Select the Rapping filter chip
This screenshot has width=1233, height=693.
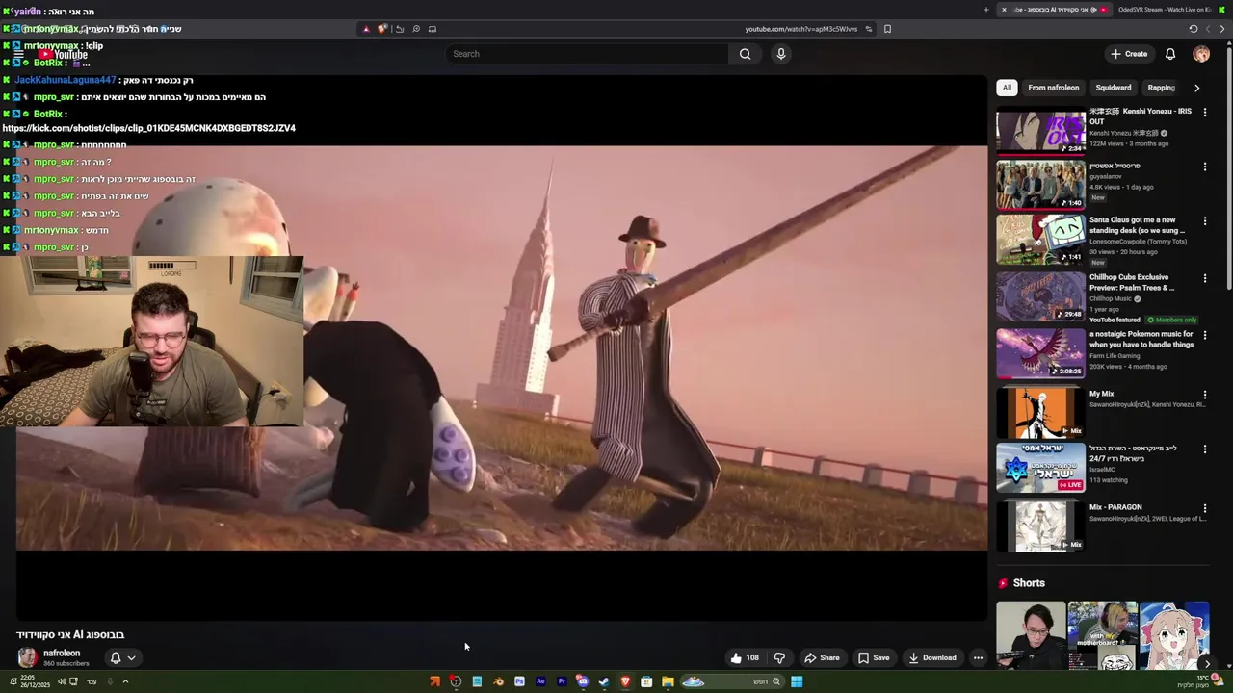[x=1161, y=88]
